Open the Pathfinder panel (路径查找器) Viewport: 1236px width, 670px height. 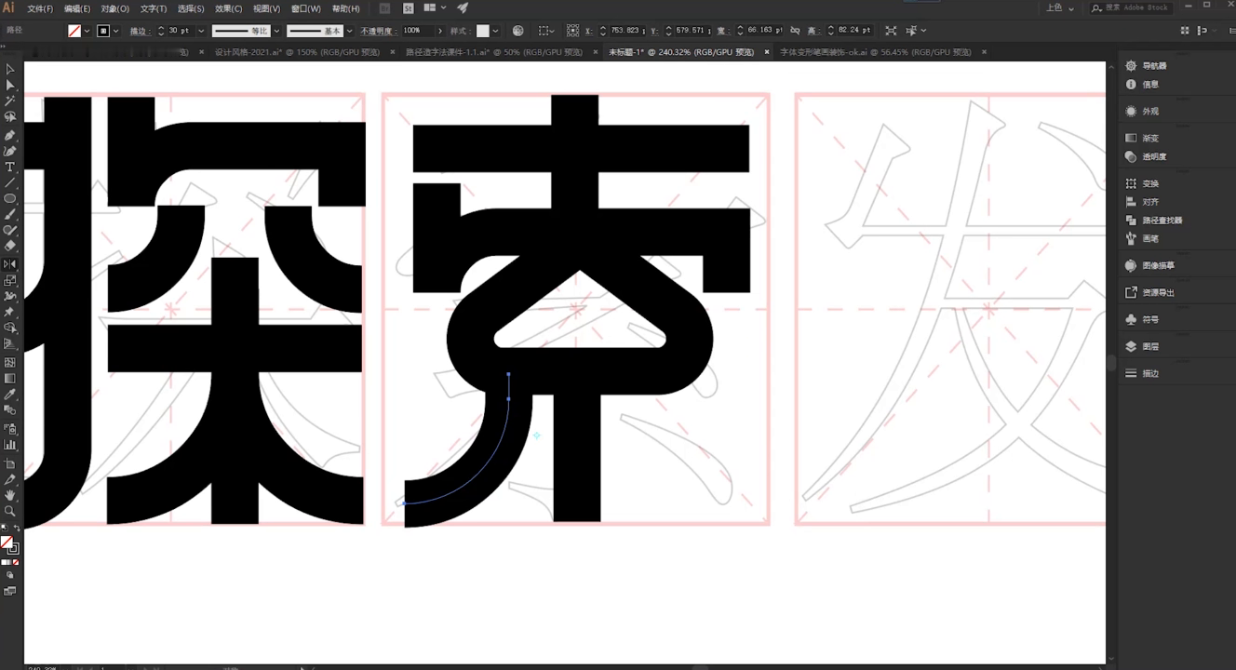1162,221
